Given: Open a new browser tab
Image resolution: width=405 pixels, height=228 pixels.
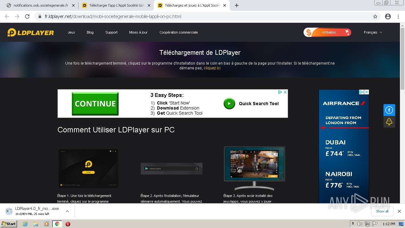Looking at the screenshot, I should pyautogui.click(x=236, y=5).
